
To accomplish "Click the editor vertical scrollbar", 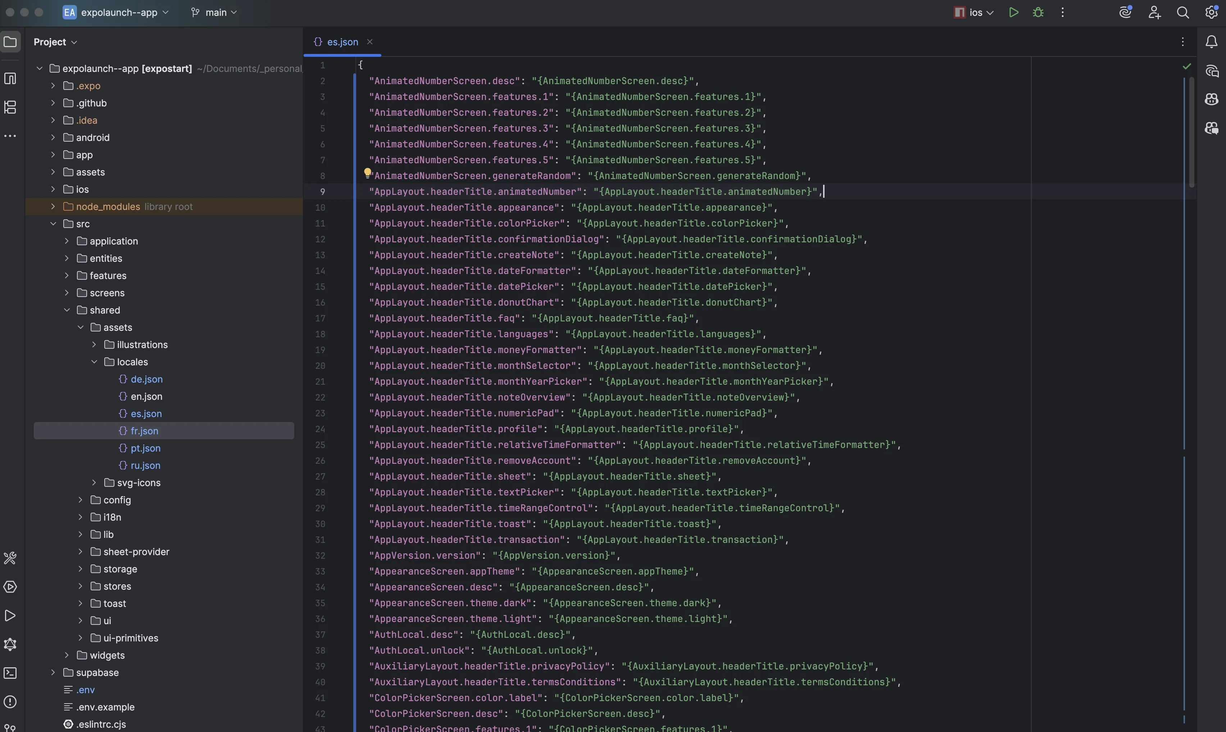I will click(1192, 132).
